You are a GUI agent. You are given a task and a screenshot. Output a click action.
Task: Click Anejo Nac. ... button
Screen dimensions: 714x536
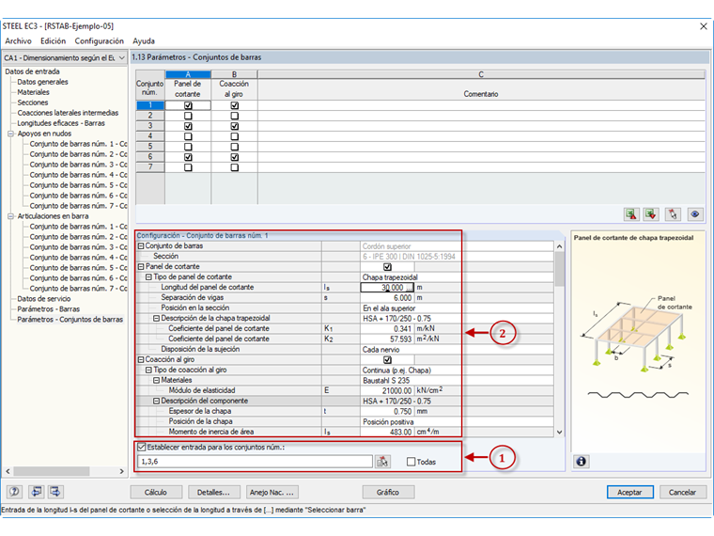[x=272, y=492]
